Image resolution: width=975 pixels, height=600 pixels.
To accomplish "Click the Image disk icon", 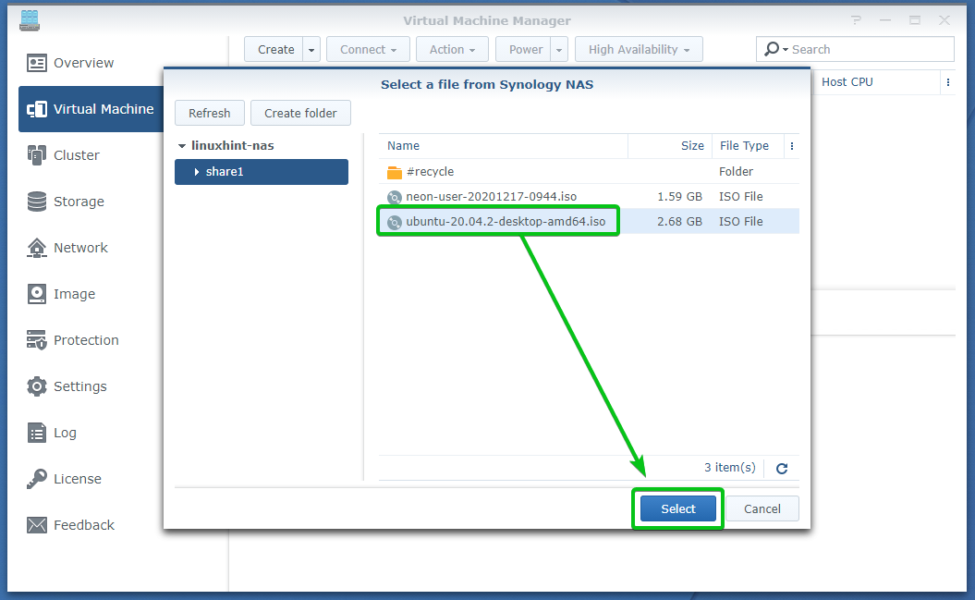I will (x=37, y=293).
